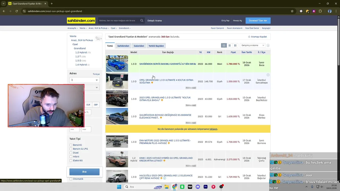Image resolution: width=340 pixels, height=191 pixels.
Task: Open the blue Grandland listing thumbnail from İzmir Buca
Action: click(x=117, y=64)
